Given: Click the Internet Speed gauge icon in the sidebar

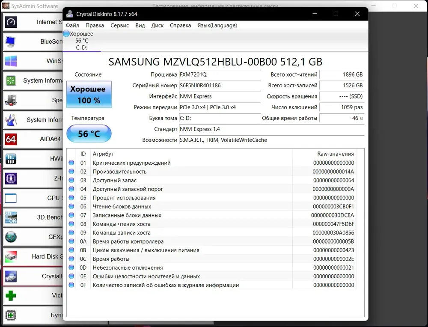Looking at the screenshot, I should pos(11,22).
